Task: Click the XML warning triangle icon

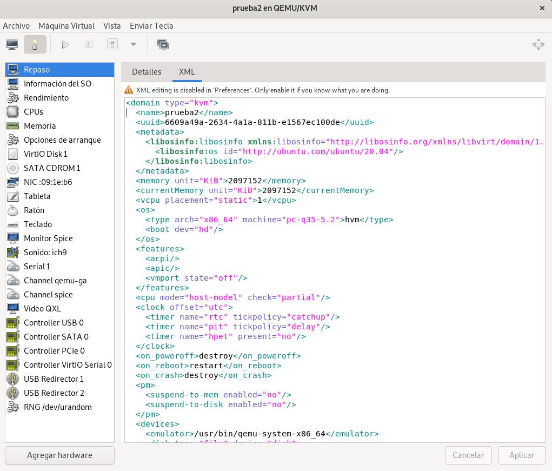Action: pos(129,90)
